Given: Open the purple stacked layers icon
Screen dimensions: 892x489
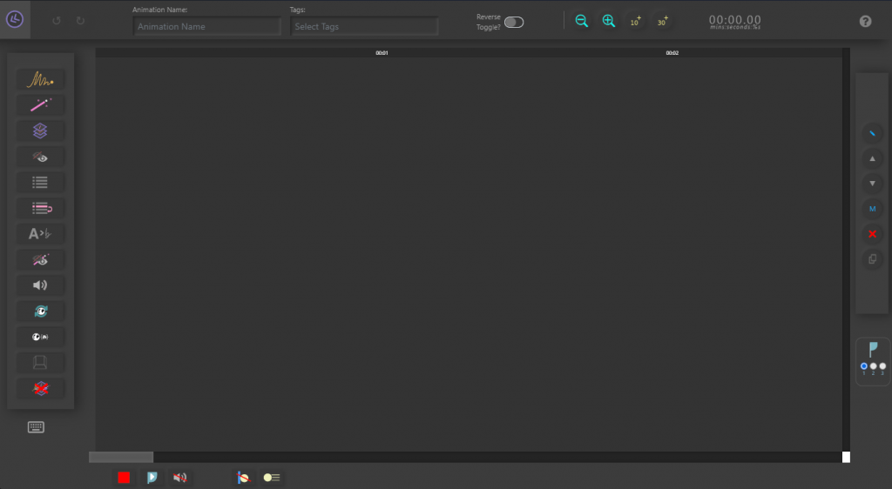Looking at the screenshot, I should (40, 131).
